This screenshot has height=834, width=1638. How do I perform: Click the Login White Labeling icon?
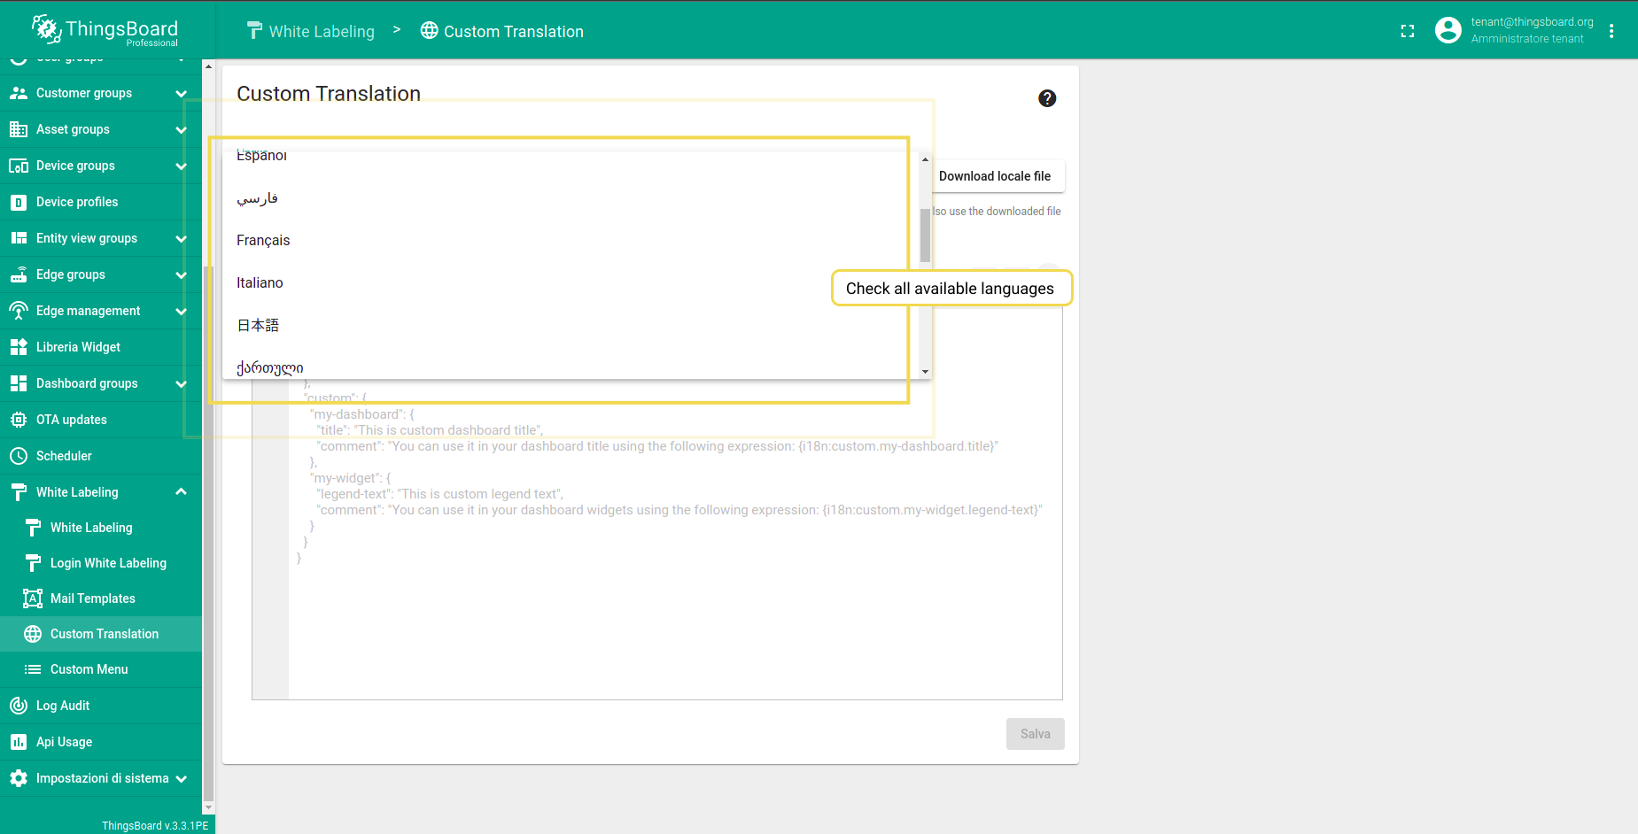[33, 563]
